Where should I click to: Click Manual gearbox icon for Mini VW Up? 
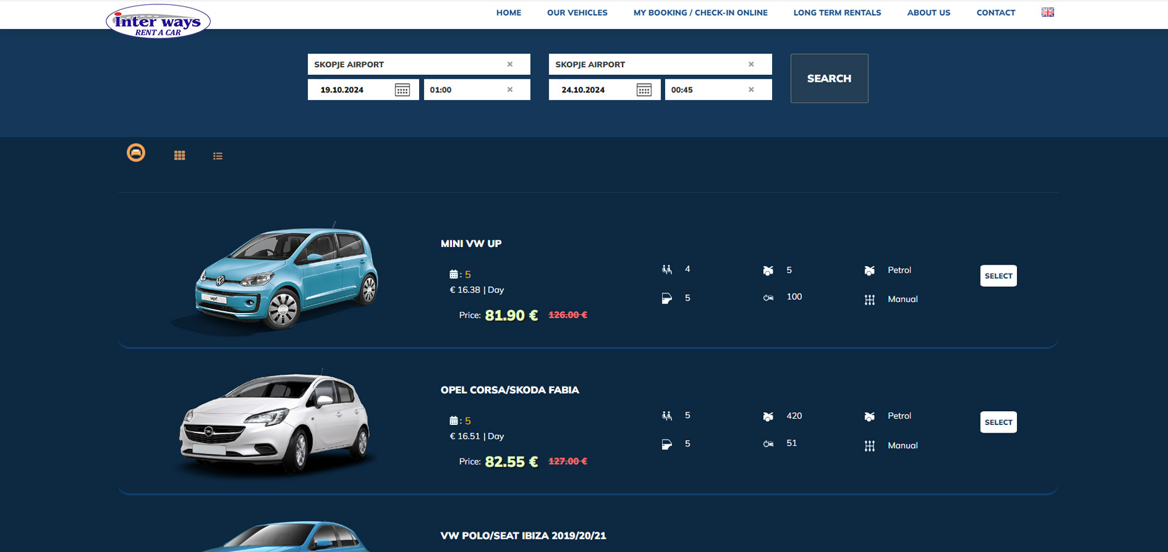[870, 300]
